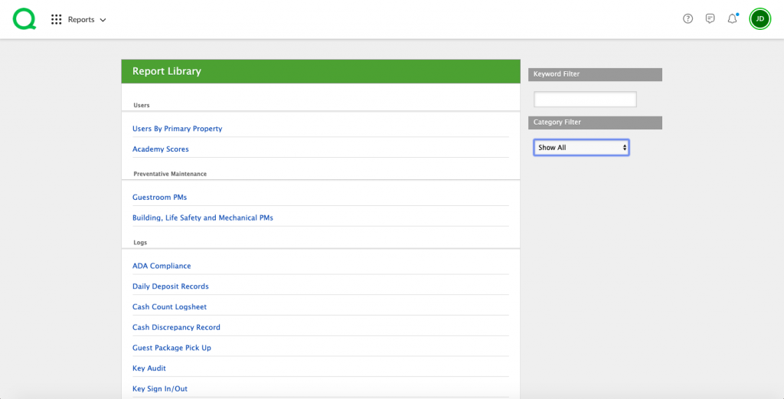The image size is (784, 399).
Task: Open the Key Sign In/Out log
Action: [x=159, y=389]
